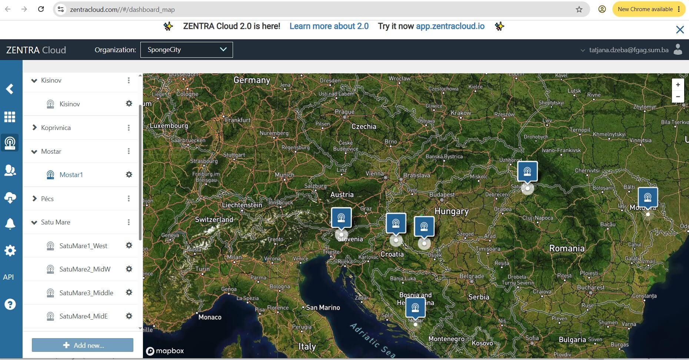Open settings gear for SatuMare1_West
This screenshot has height=360, width=689.
pyautogui.click(x=129, y=245)
